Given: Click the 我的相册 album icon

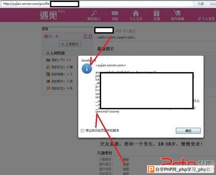Looking at the screenshot, I should (48, 74).
